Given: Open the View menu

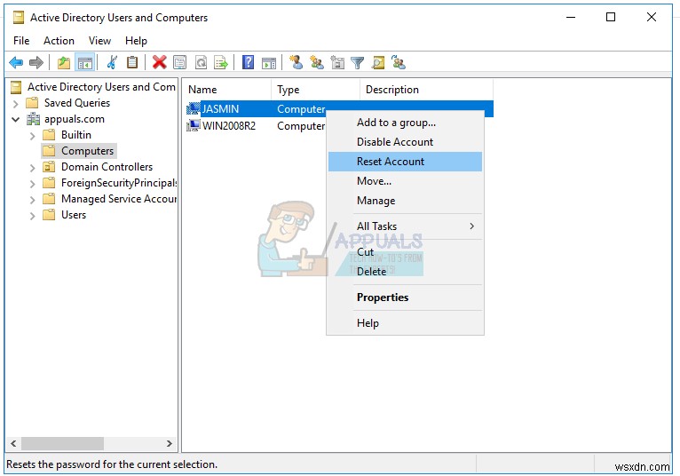Looking at the screenshot, I should point(99,41).
